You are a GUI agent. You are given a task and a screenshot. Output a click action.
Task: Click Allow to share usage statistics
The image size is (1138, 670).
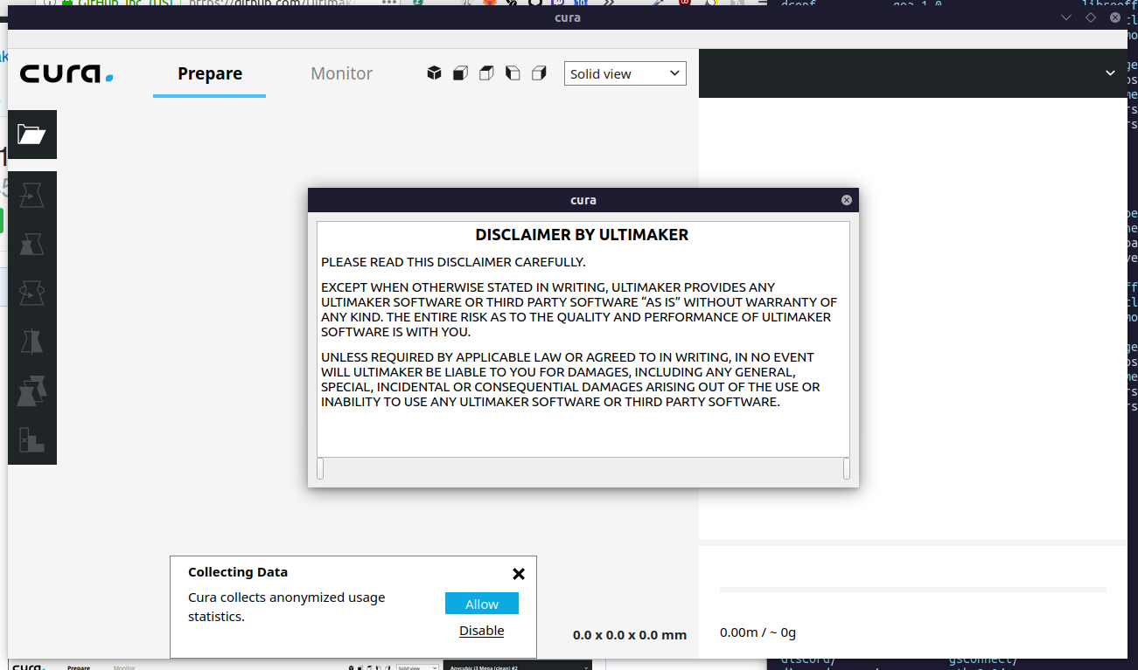[481, 603]
